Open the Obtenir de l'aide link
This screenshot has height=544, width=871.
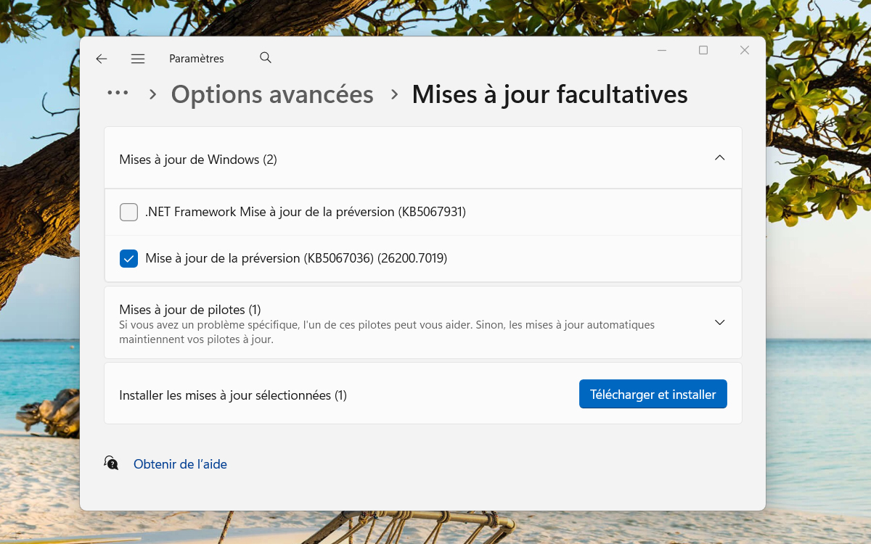point(180,463)
